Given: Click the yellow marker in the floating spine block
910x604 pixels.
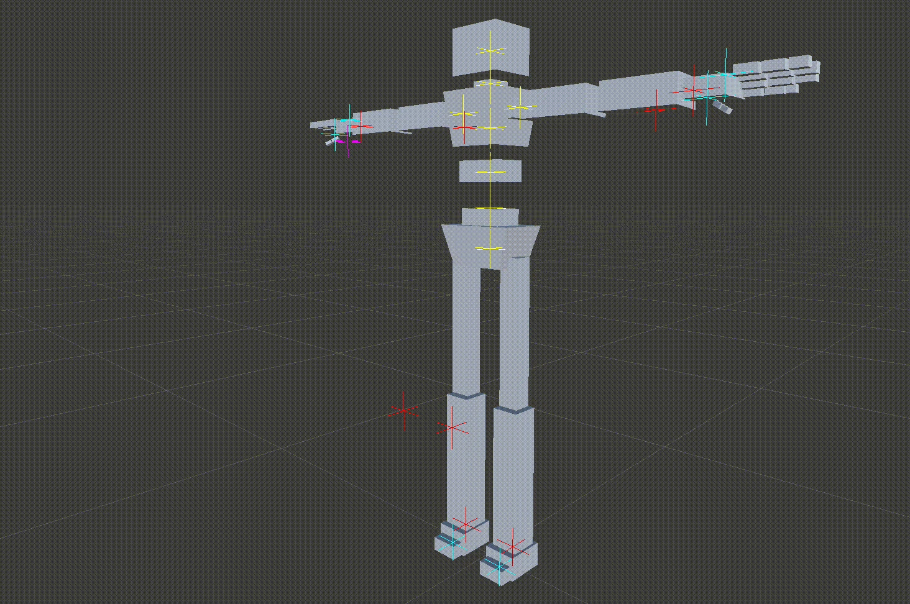Looking at the screenshot, I should pos(490,171).
